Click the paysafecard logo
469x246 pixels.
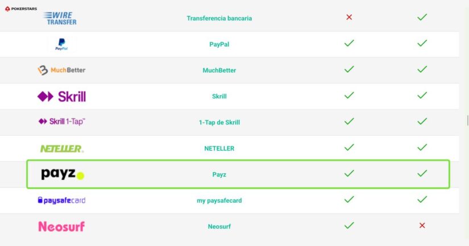(61, 200)
